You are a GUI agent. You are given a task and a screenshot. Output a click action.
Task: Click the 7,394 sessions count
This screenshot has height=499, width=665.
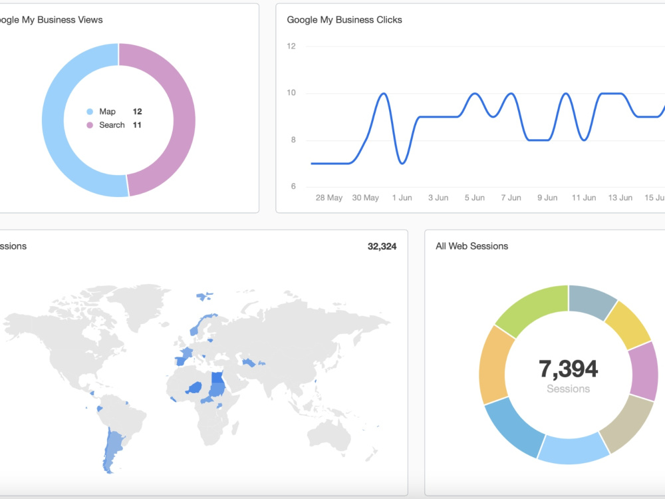click(569, 369)
